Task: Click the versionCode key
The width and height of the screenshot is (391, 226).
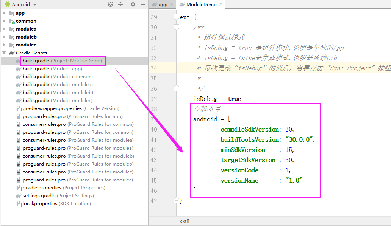Action: click(239, 170)
